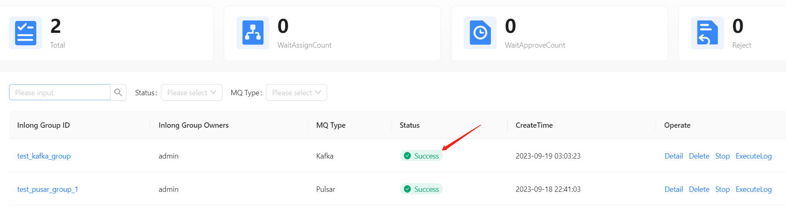Open the Status filter dropdown
Image resolution: width=786 pixels, height=207 pixels.
[191, 92]
